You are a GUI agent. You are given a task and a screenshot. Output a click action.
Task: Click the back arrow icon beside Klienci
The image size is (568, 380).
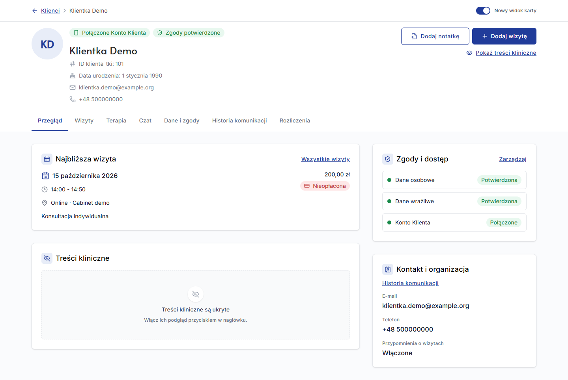(35, 11)
